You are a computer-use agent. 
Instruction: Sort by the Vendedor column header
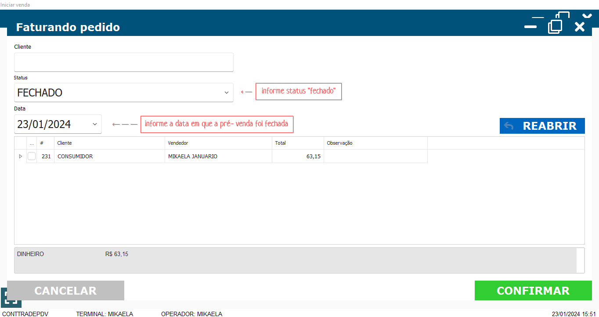218,143
